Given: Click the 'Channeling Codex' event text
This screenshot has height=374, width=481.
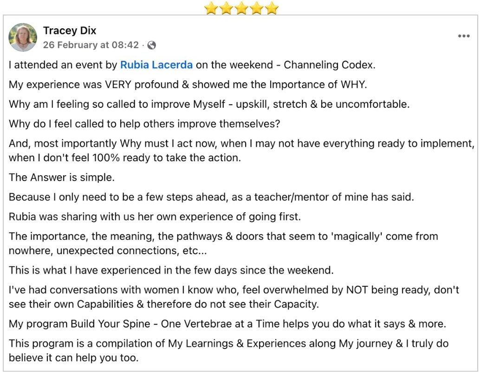Looking at the screenshot, I should tap(329, 65).
